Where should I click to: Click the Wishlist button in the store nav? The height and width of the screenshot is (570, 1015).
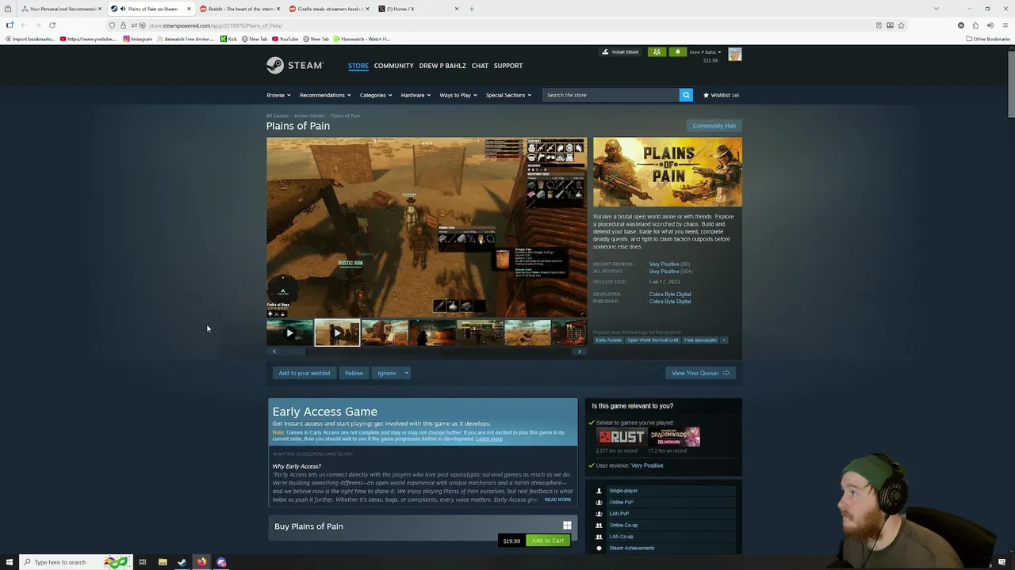[721, 95]
